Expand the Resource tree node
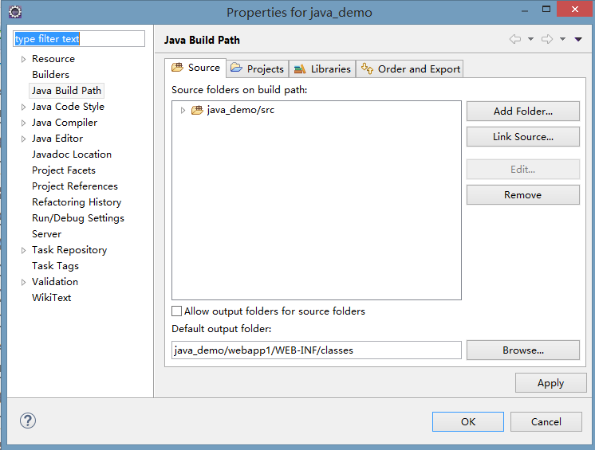 pos(23,59)
